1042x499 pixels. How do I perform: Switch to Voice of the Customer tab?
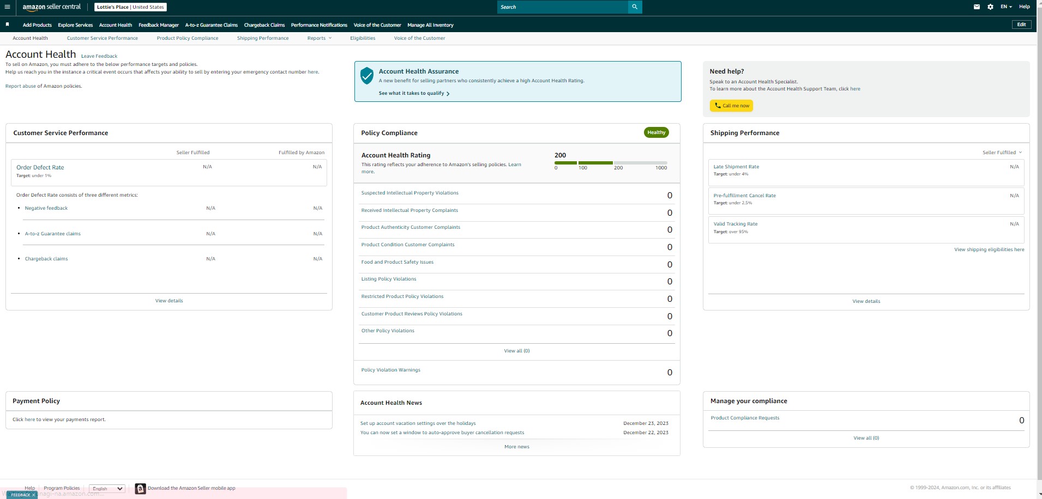419,38
